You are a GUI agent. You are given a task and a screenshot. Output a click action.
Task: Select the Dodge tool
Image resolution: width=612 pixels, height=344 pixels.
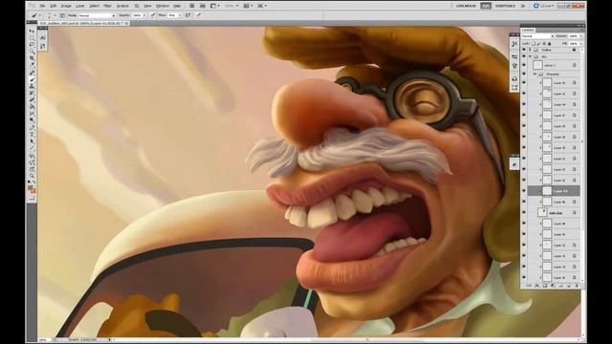(32, 120)
